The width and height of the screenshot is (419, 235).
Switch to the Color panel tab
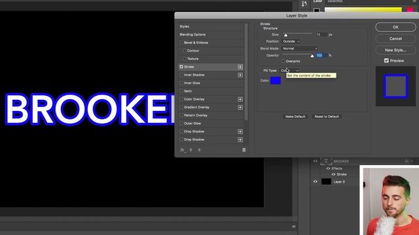(318, 1)
